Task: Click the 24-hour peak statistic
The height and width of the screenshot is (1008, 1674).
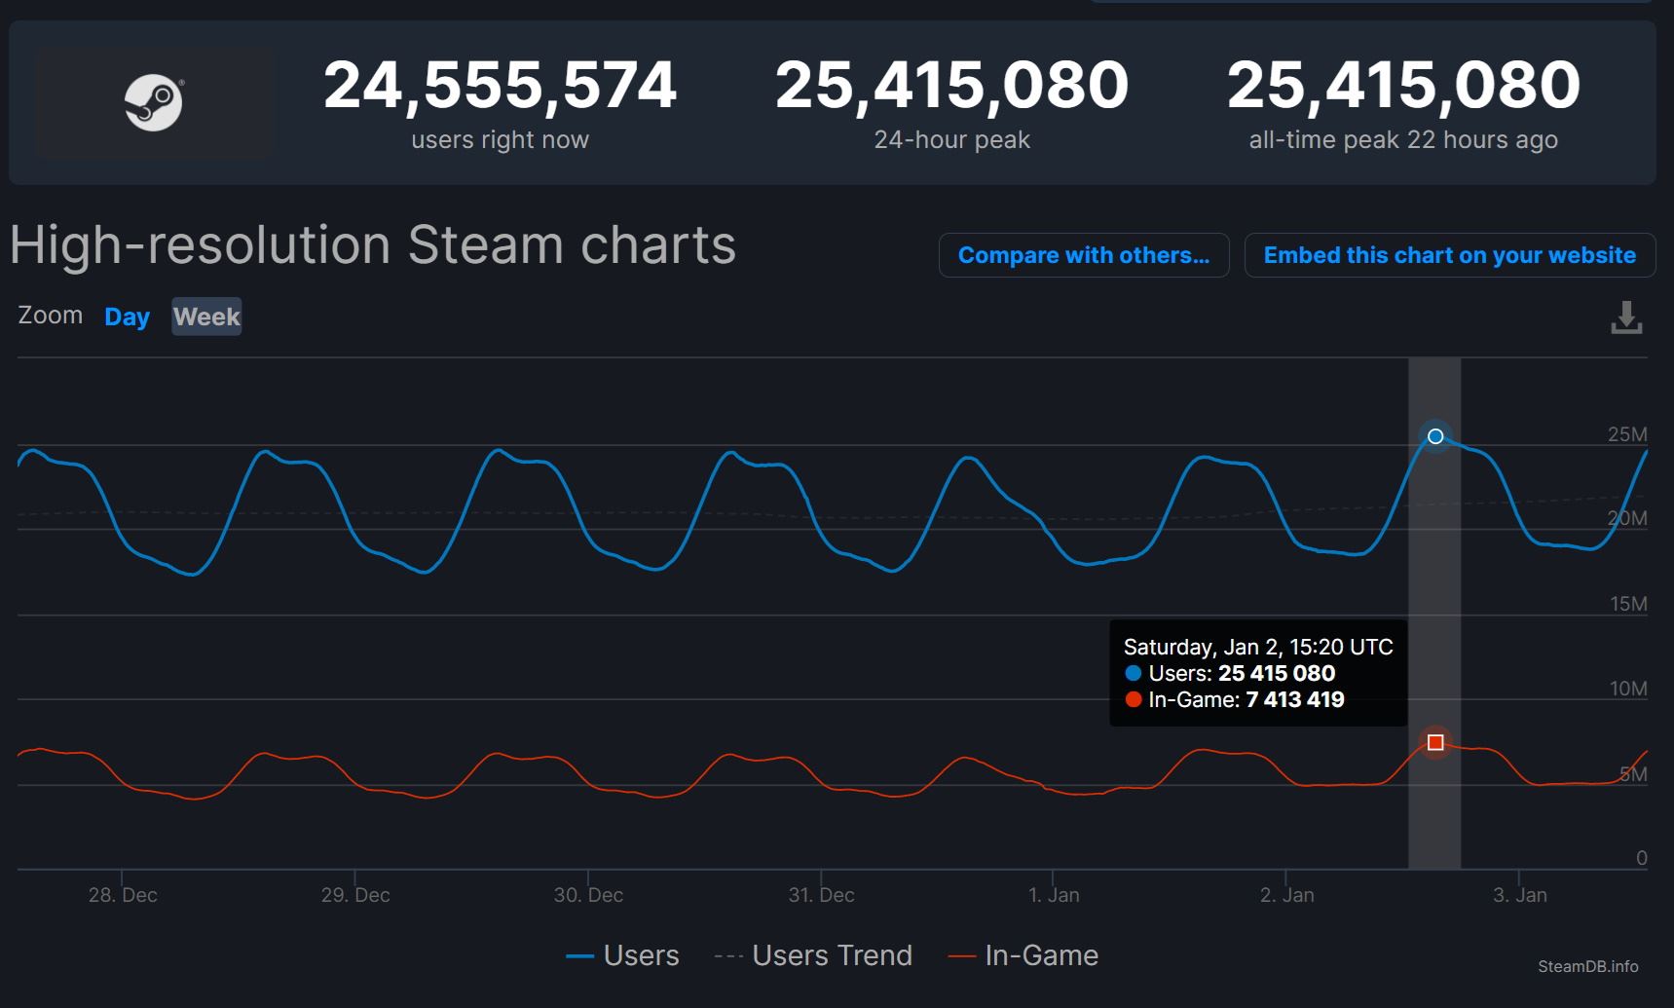Action: pyautogui.click(x=951, y=139)
